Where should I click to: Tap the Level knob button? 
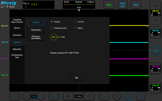click(x=156, y=51)
